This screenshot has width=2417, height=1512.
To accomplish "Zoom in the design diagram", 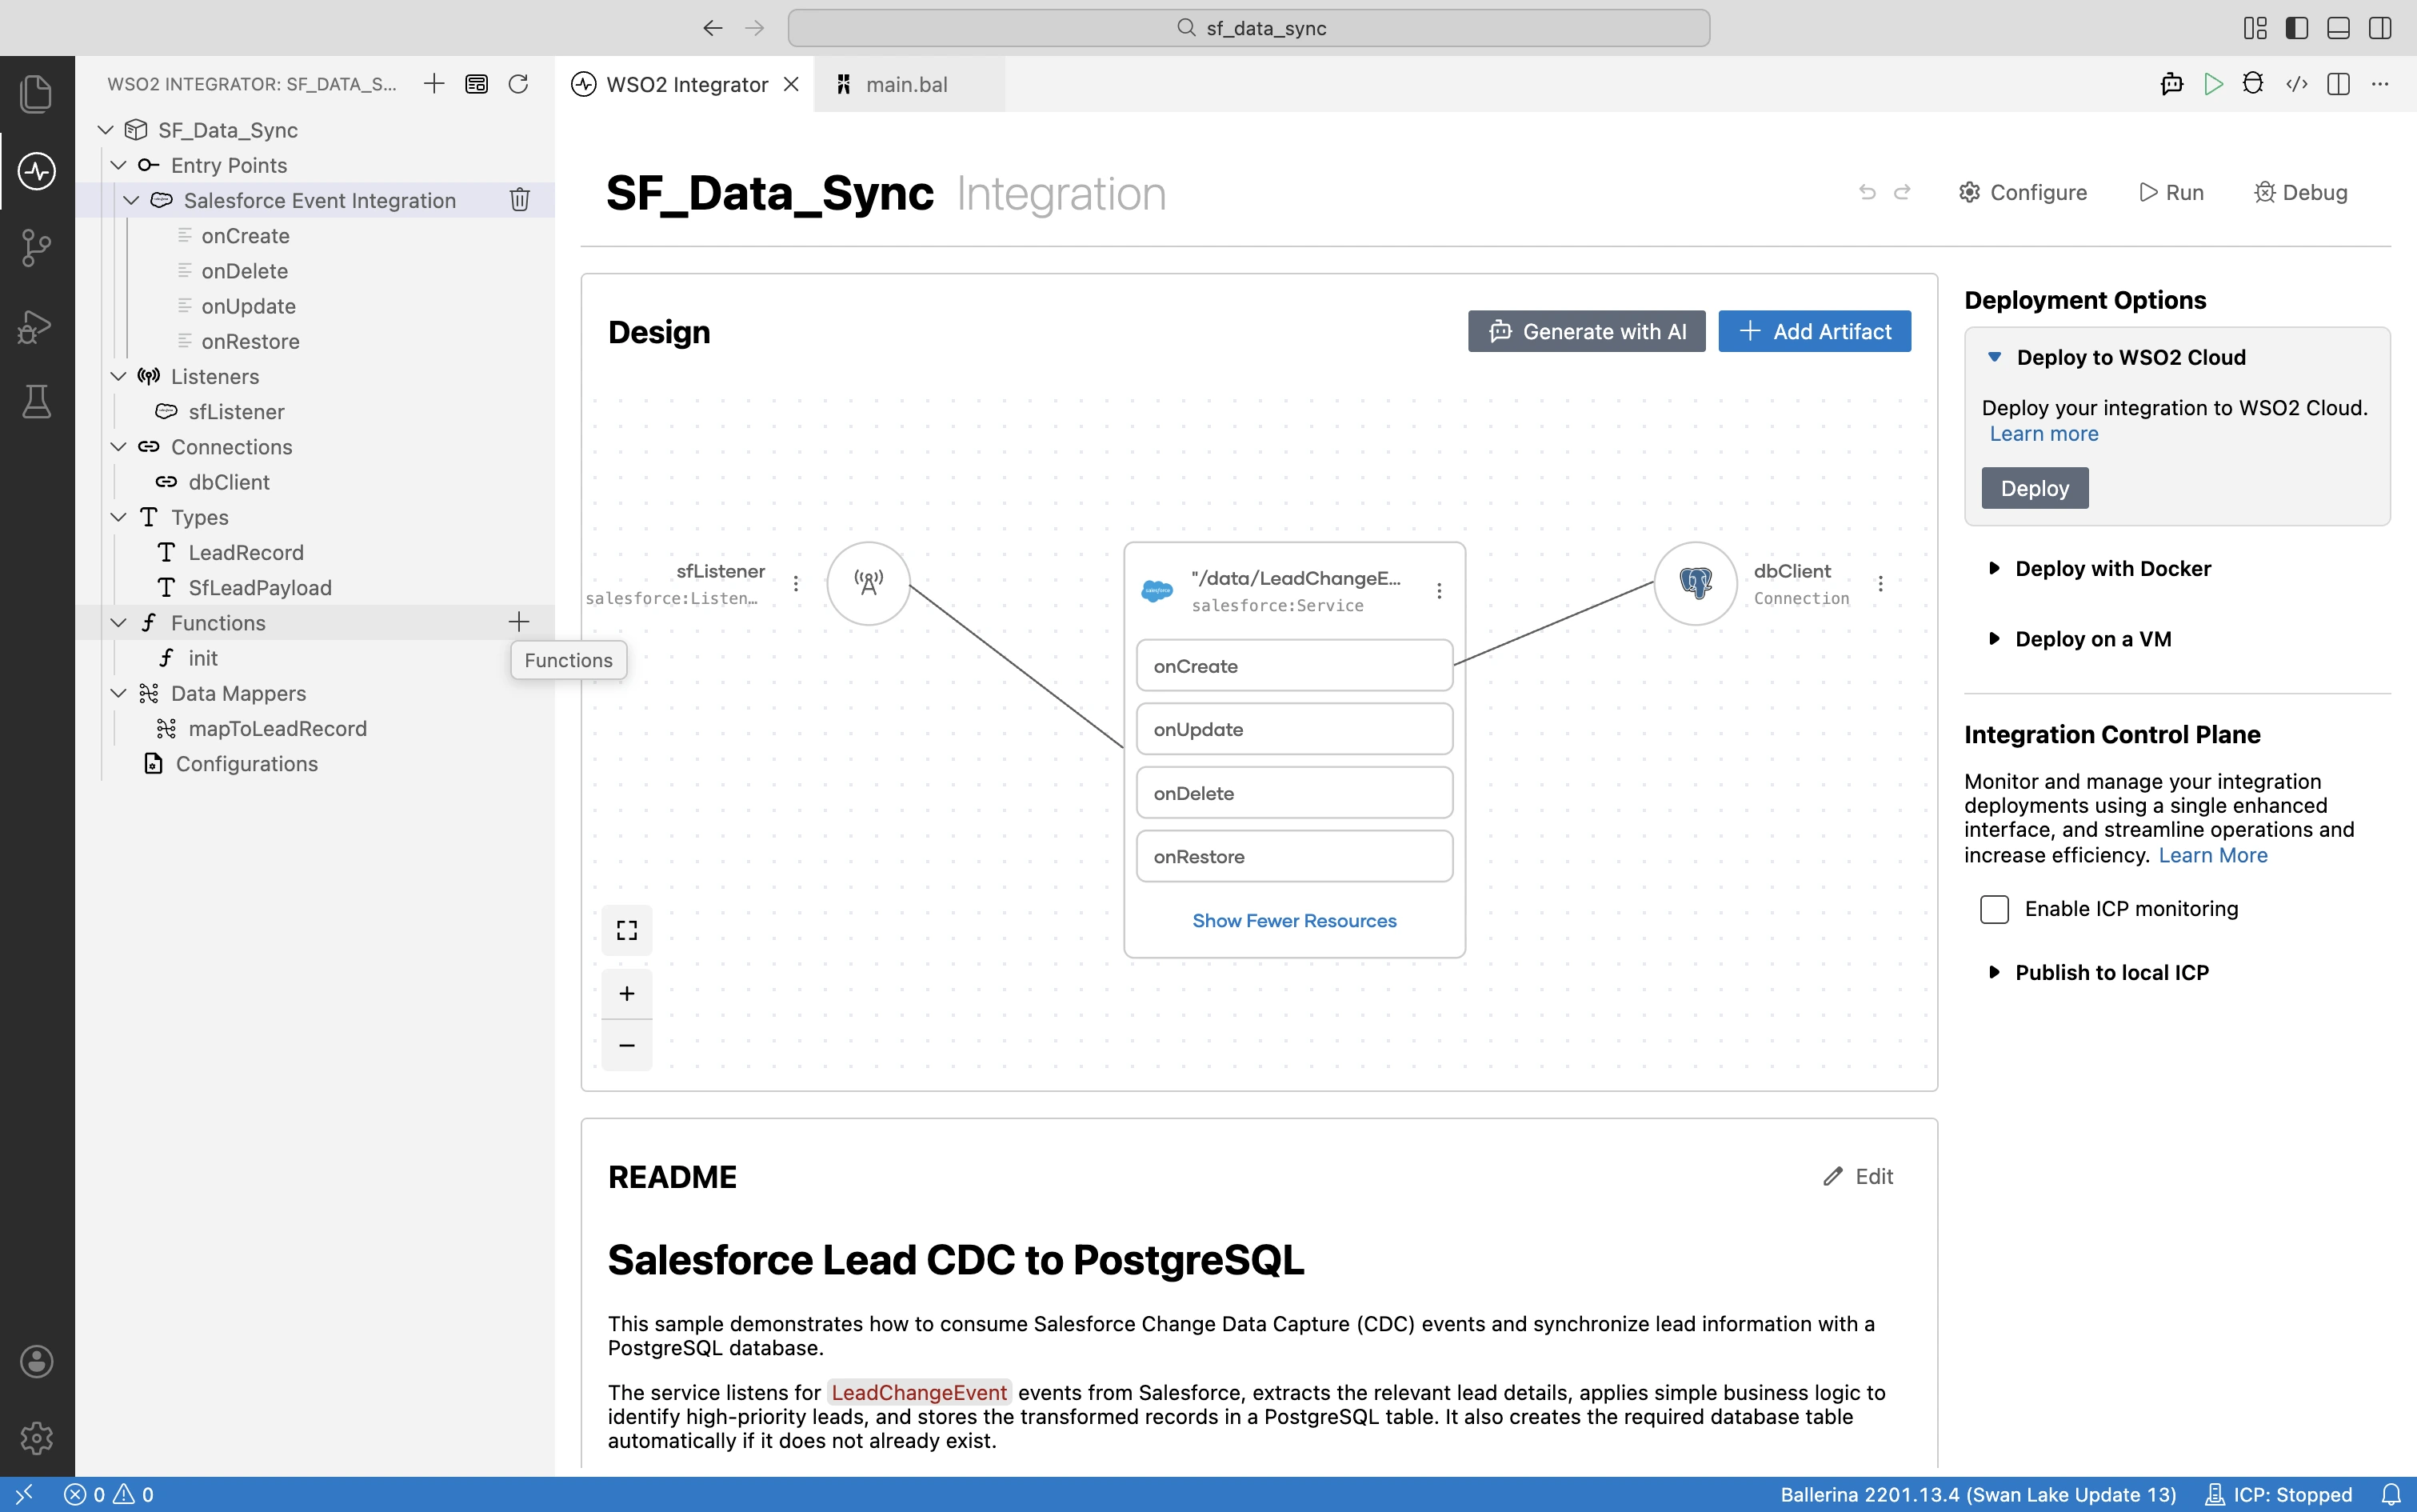I will (627, 994).
